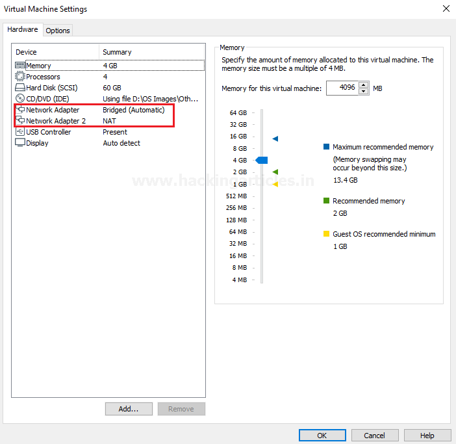Image resolution: width=456 pixels, height=444 pixels.
Task: Click the memory size input field
Action: (342, 88)
